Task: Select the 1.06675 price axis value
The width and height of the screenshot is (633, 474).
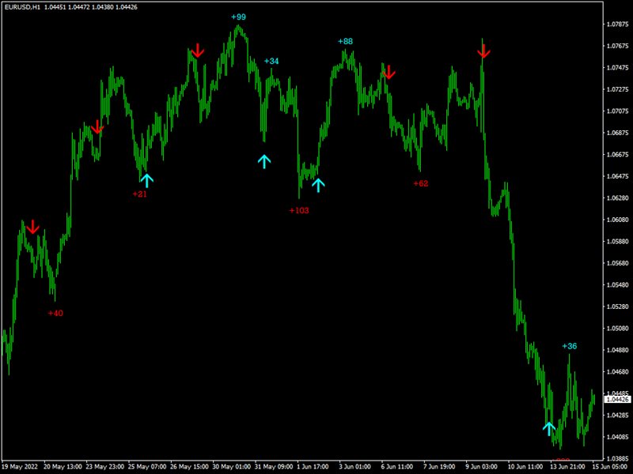Action: (x=618, y=154)
